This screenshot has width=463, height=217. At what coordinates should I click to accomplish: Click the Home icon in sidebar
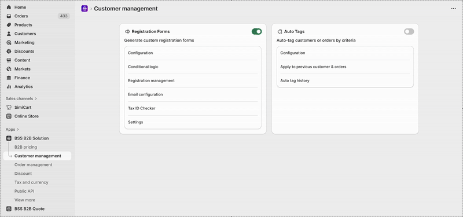click(x=9, y=7)
